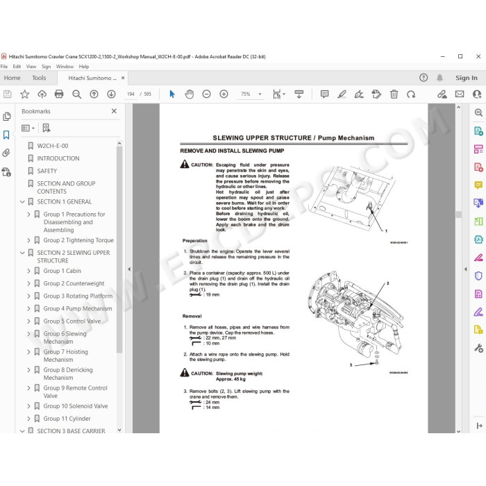Open the fit page options icon
This screenshot has height=486, width=486.
(278, 94)
